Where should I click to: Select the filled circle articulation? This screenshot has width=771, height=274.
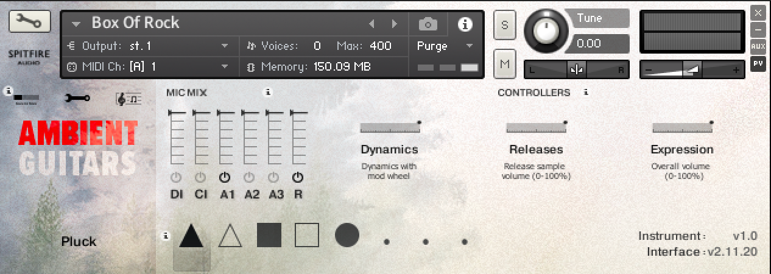pyautogui.click(x=347, y=235)
